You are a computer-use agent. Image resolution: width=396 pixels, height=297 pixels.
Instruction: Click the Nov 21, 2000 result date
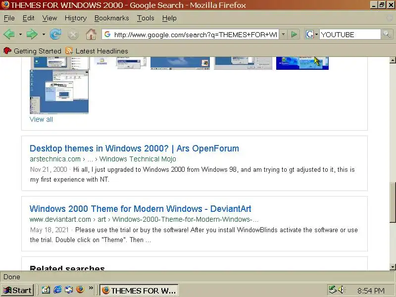coord(49,169)
